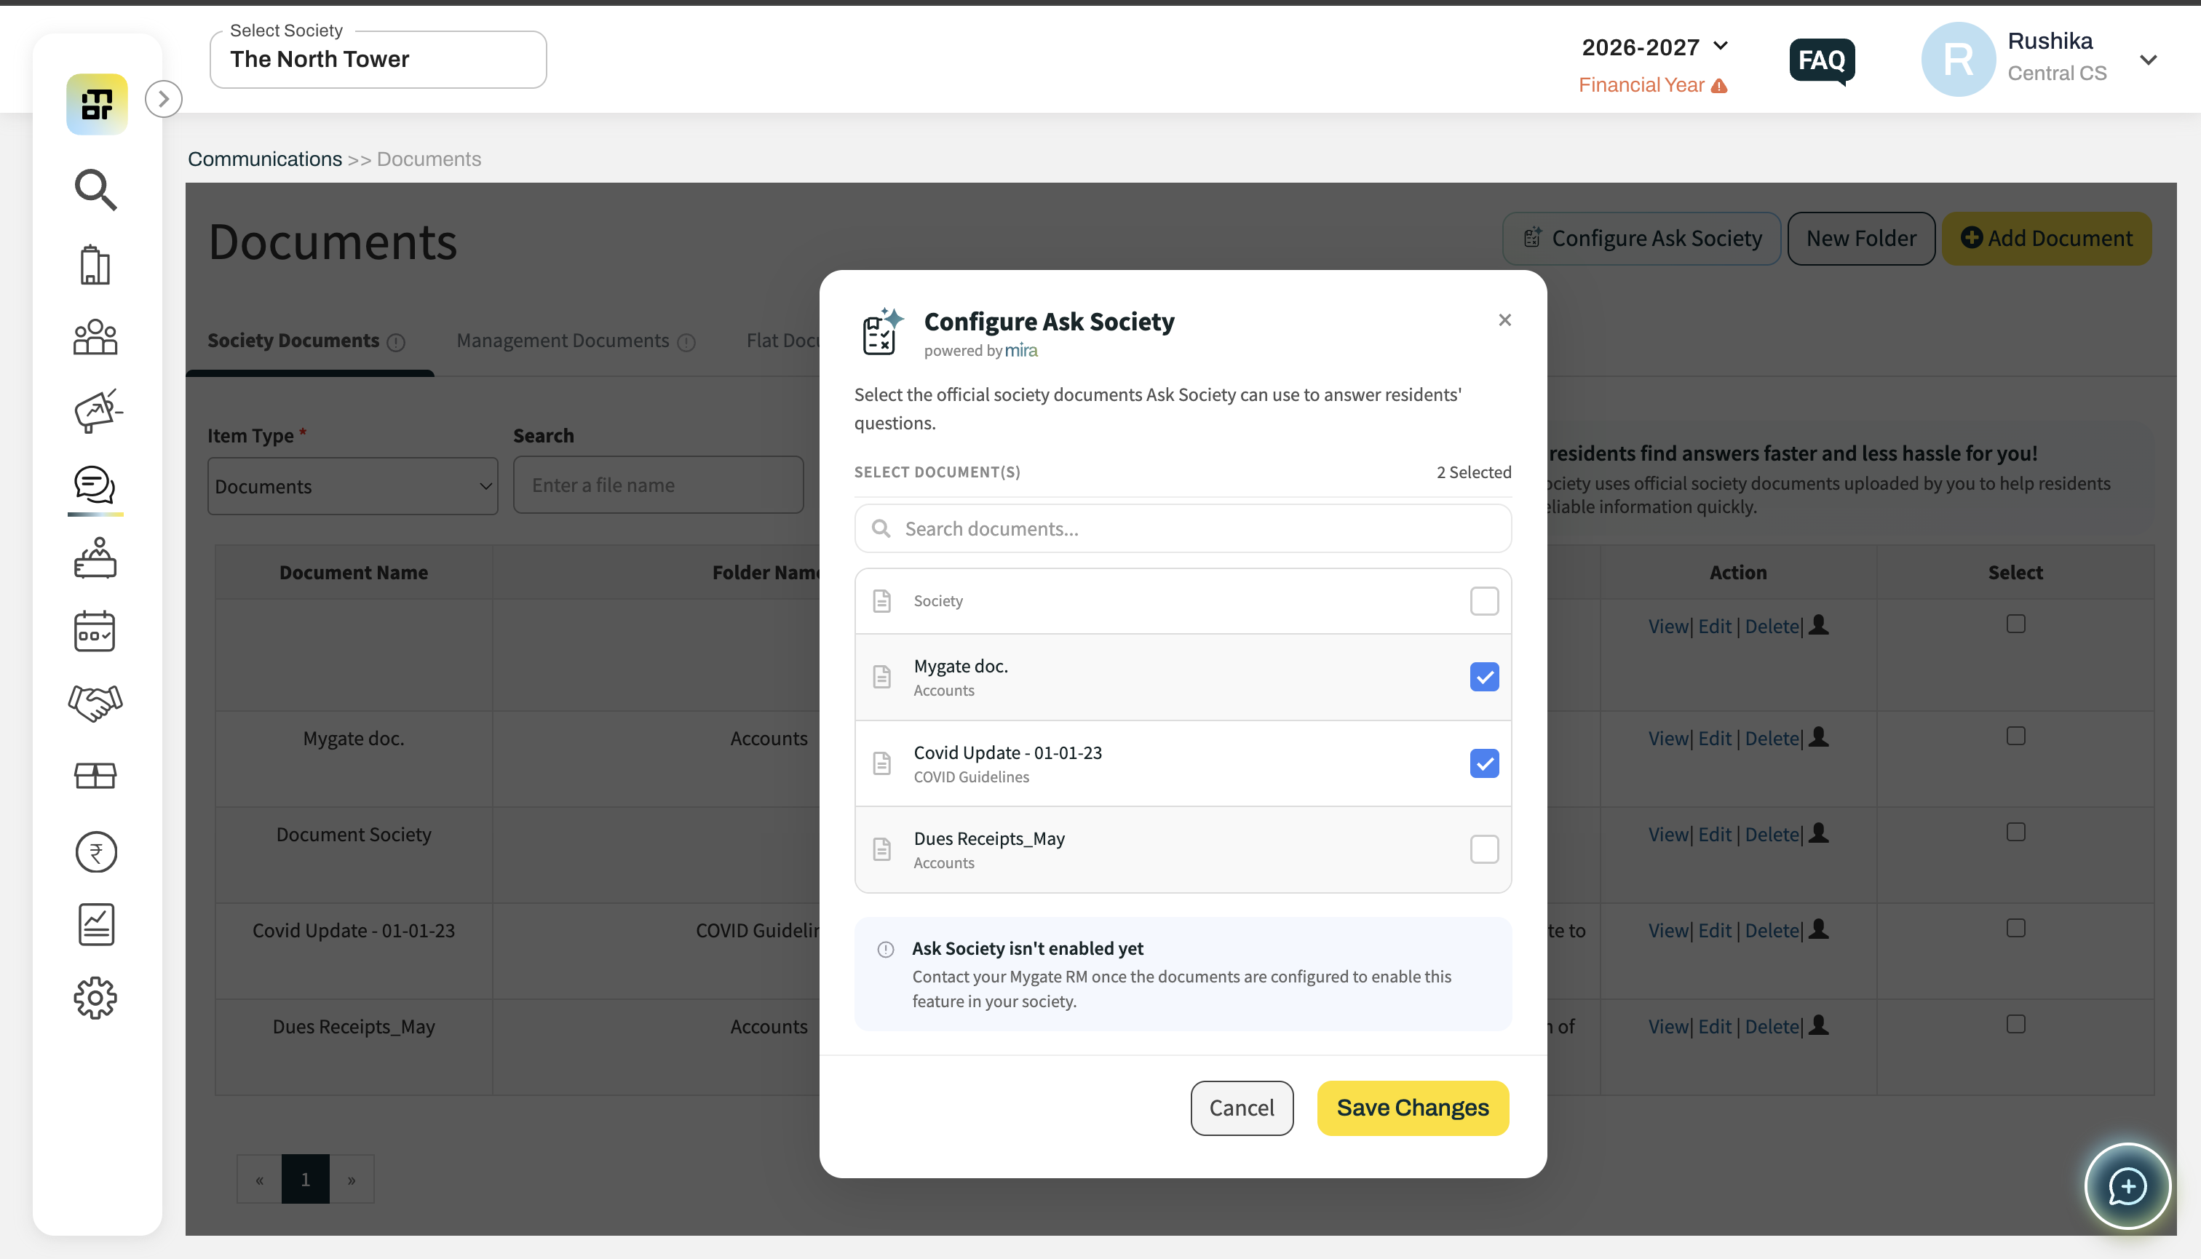The width and height of the screenshot is (2201, 1259).
Task: Click Delete link in Dues Receipts_May row
Action: click(1771, 1026)
